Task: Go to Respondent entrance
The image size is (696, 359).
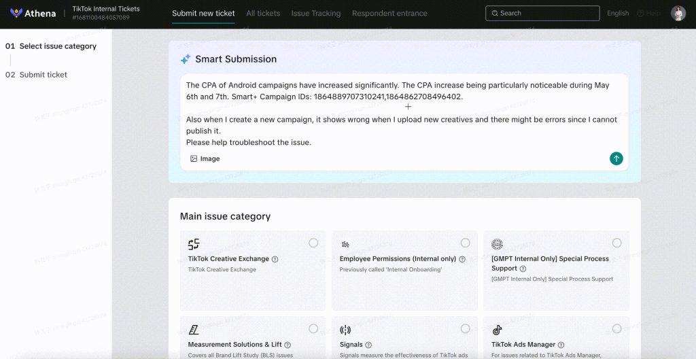Action: click(x=389, y=14)
